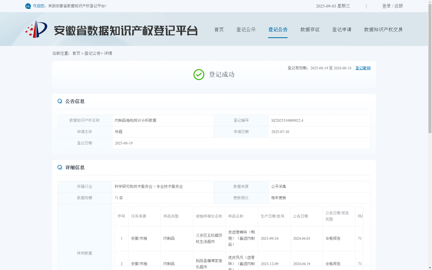Open 数据知识产权交易 navigation item

coord(383,29)
